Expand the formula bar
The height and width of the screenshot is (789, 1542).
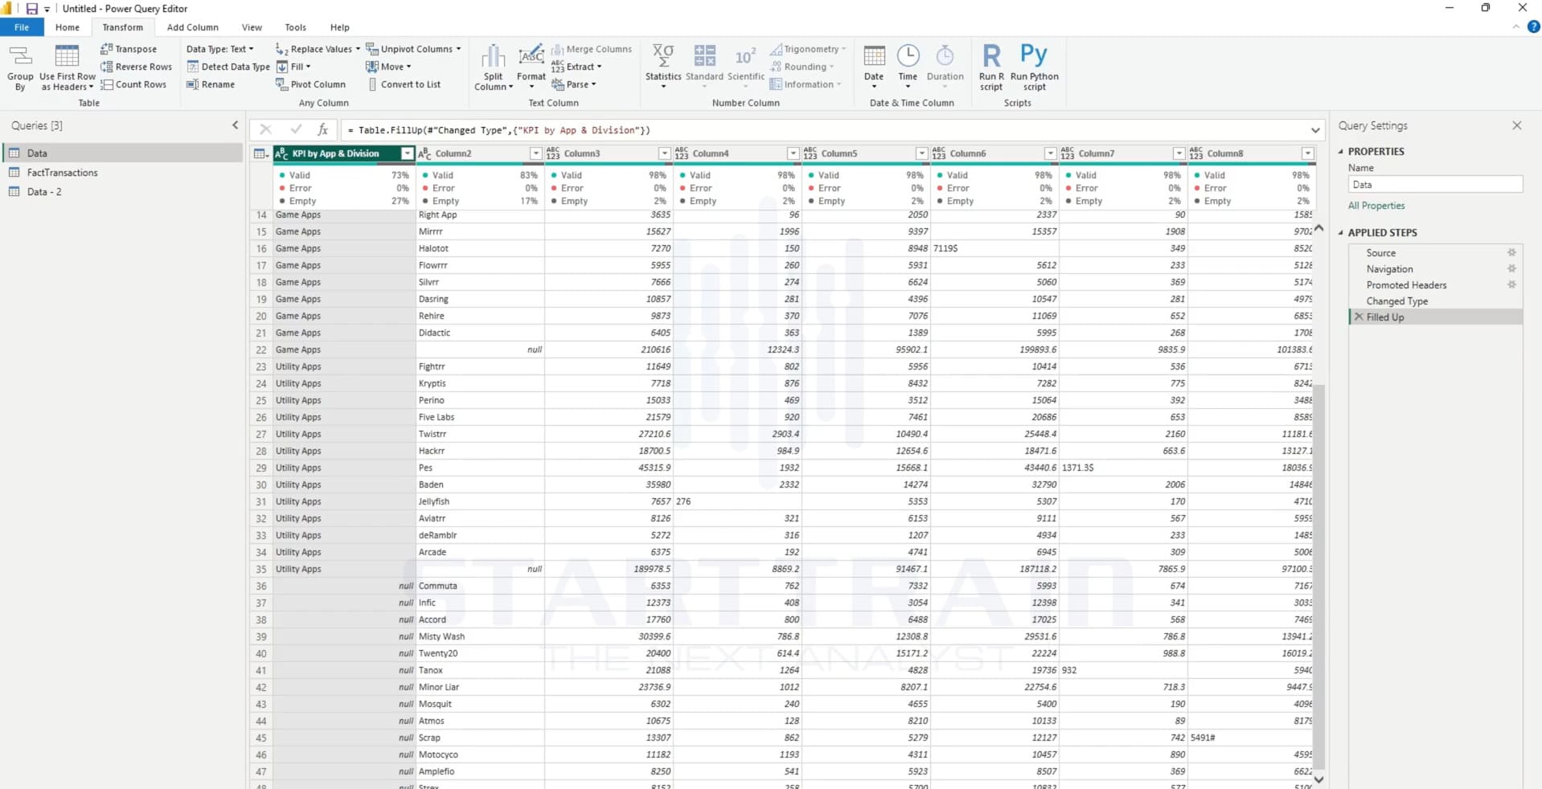[x=1315, y=130]
